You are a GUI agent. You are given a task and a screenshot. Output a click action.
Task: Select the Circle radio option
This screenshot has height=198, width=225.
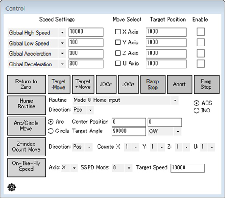(50, 131)
